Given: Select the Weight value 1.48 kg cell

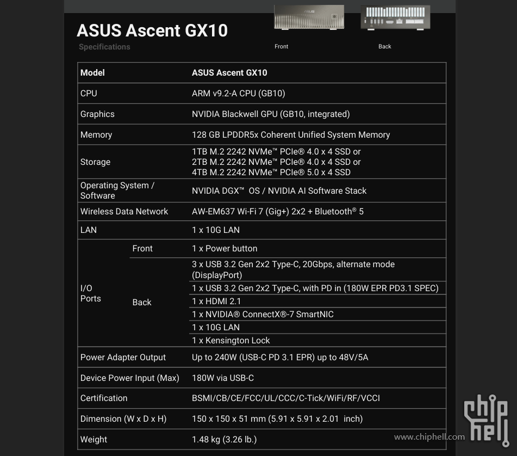Looking at the screenshot, I should 225,439.
